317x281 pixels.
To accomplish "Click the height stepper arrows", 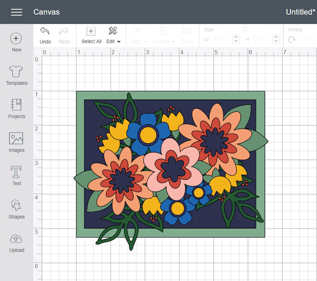I will pos(276,39).
